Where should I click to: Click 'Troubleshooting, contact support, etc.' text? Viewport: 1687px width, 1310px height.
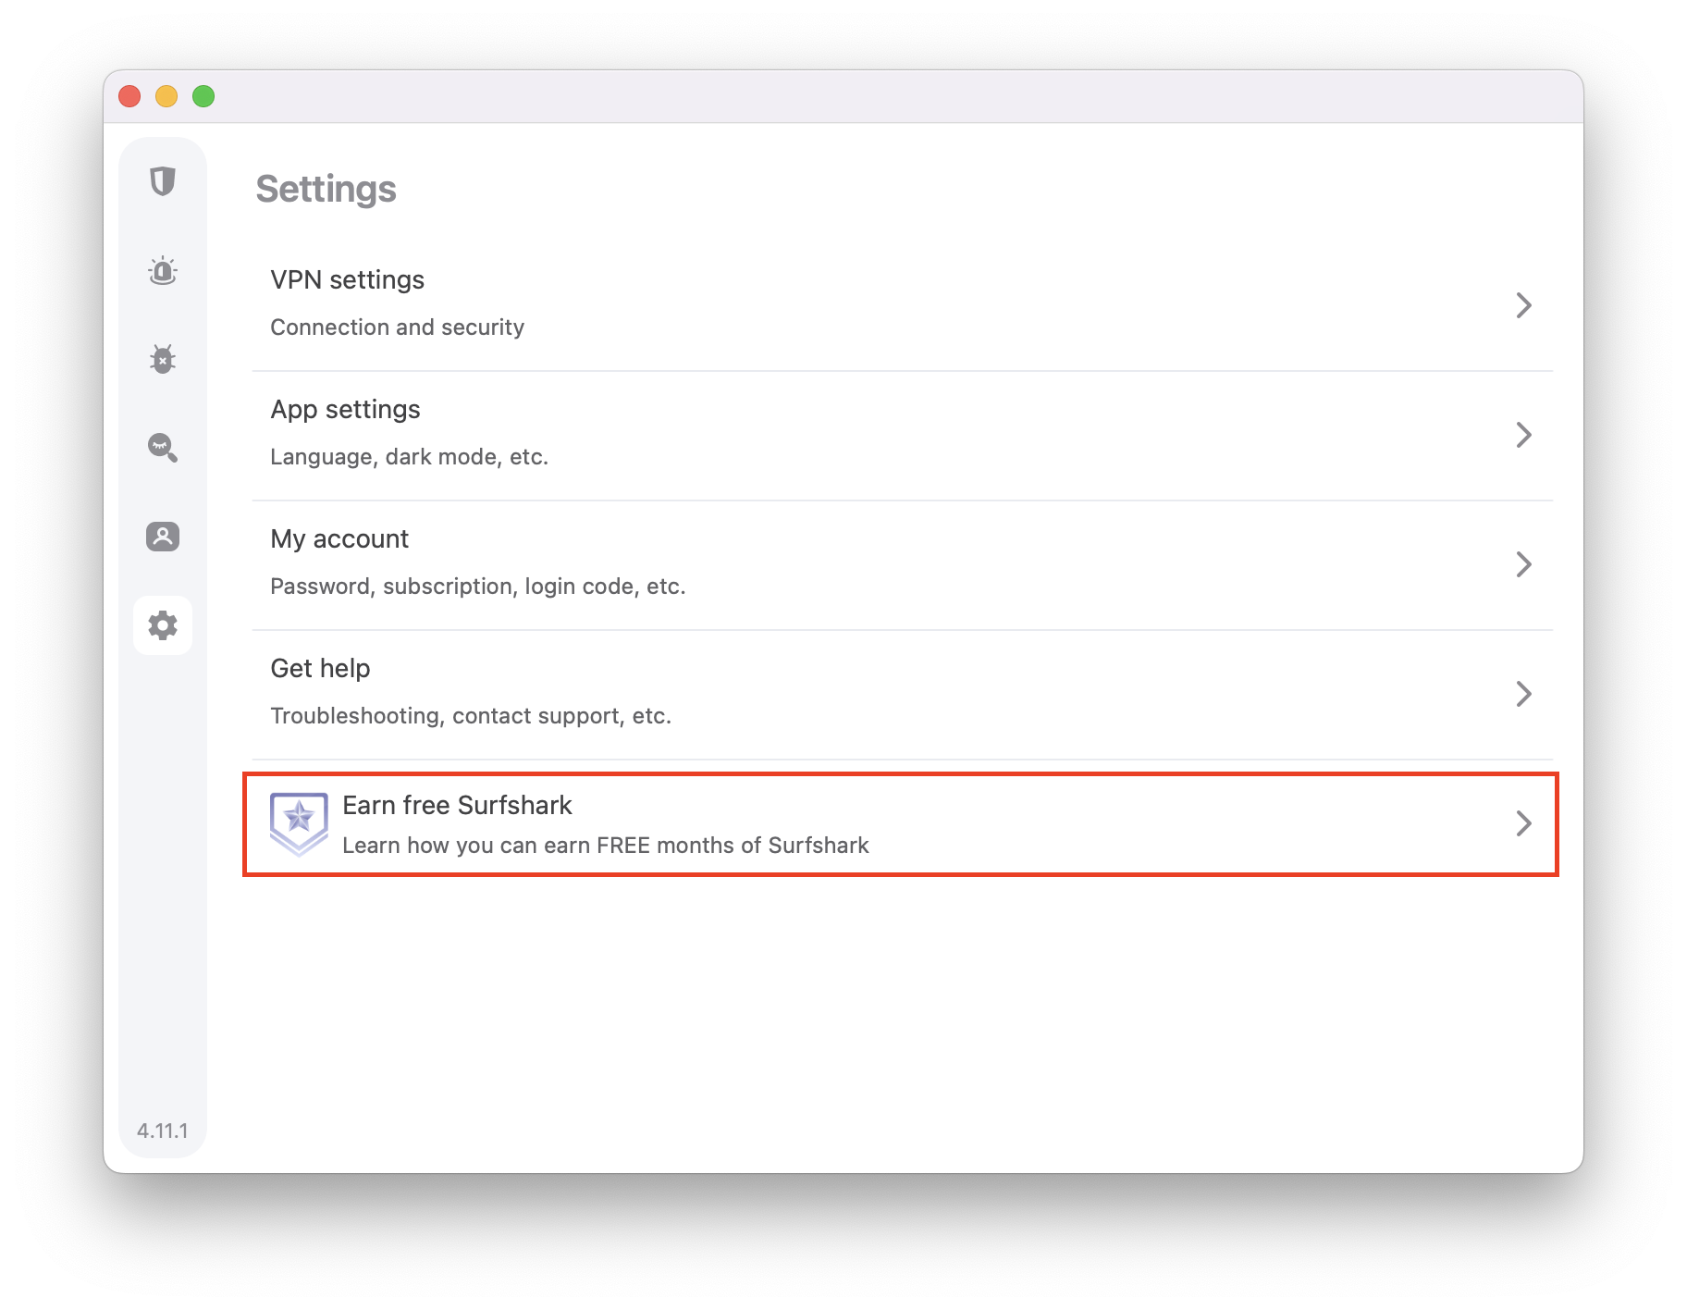click(470, 716)
